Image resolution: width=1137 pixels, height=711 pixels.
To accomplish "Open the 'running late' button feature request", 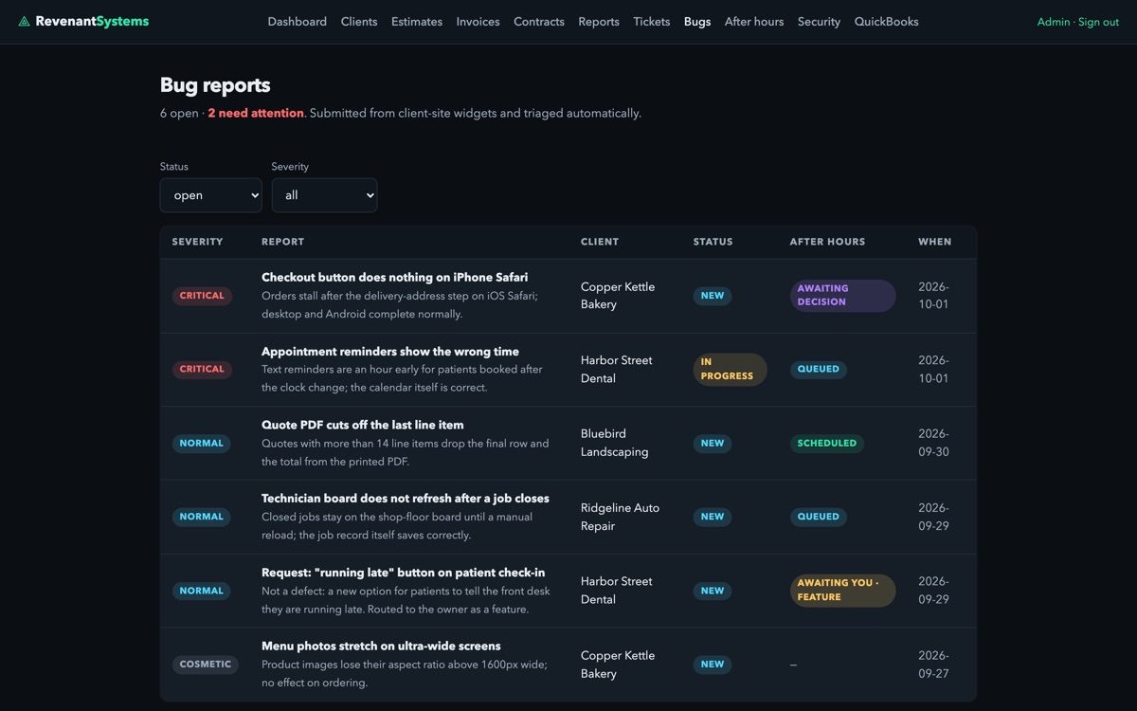I will (404, 572).
